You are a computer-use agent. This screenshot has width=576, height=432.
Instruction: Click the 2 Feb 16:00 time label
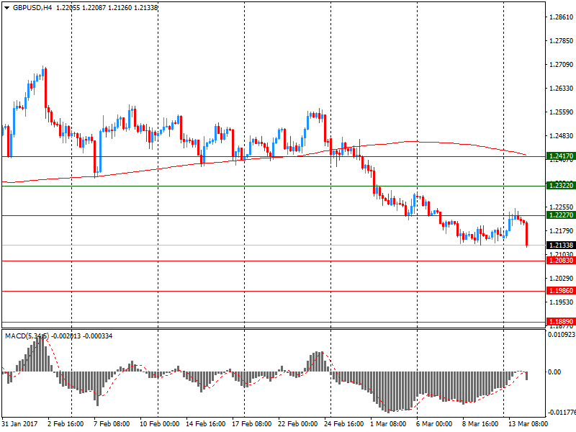coord(66,424)
